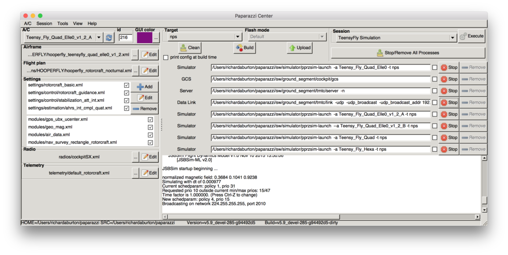Open the View menu

[x=78, y=24]
